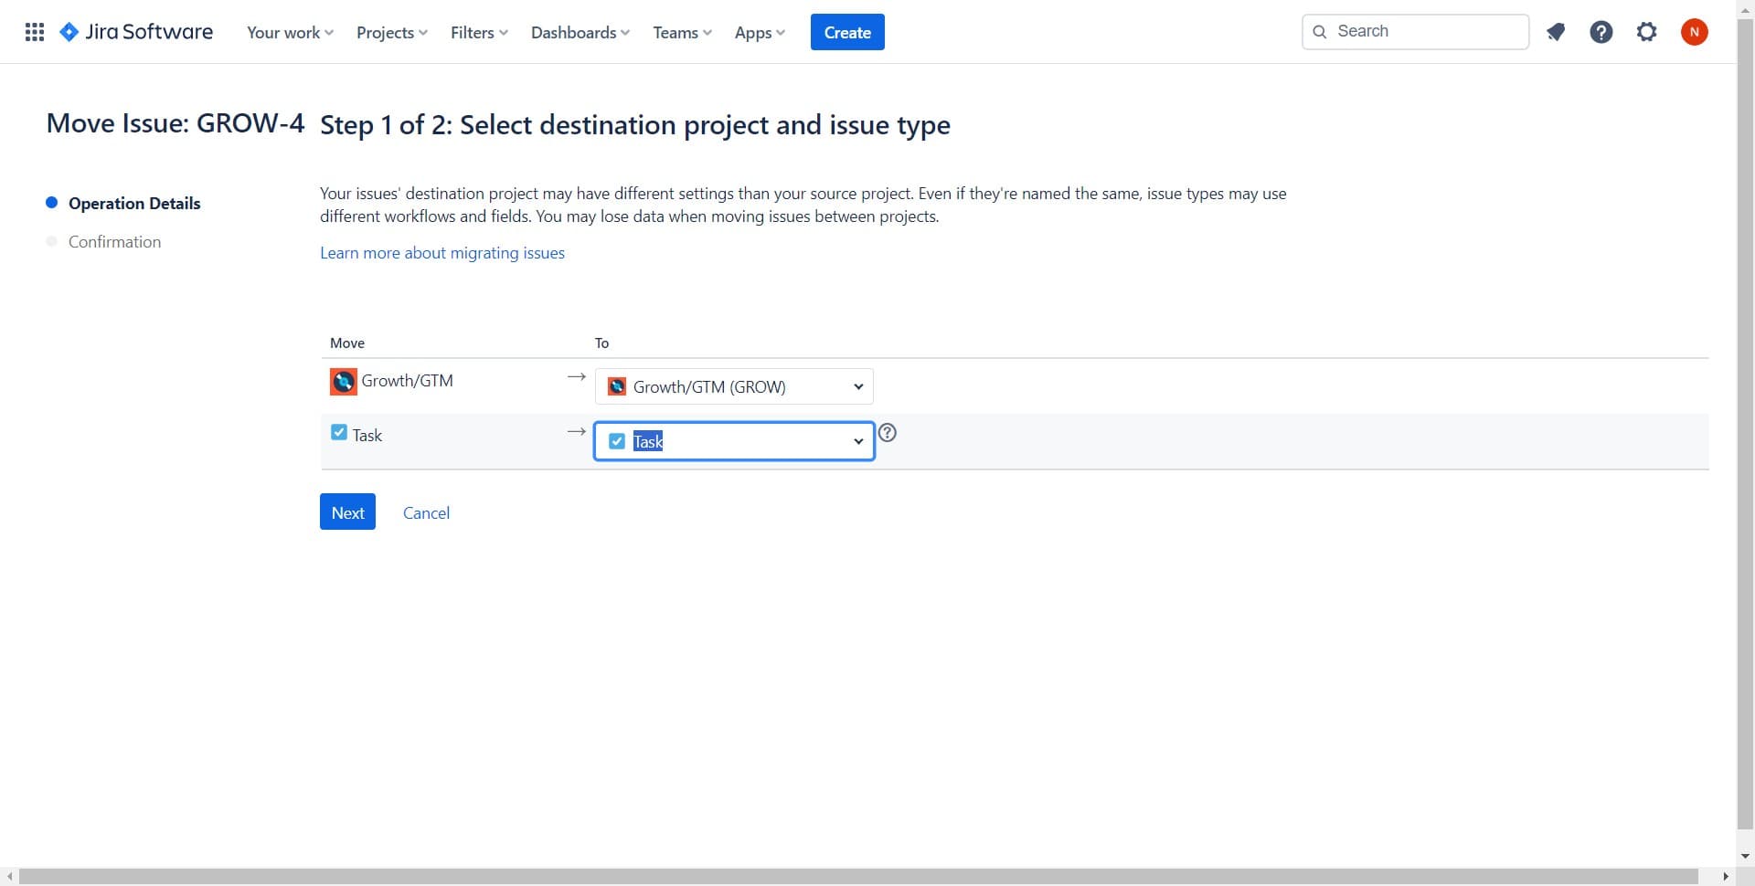The height and width of the screenshot is (886, 1755).
Task: Open Jira help with the question mark icon
Action: point(1601,31)
